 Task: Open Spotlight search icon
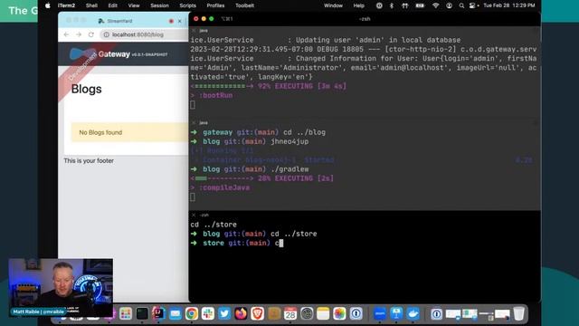(461, 5)
